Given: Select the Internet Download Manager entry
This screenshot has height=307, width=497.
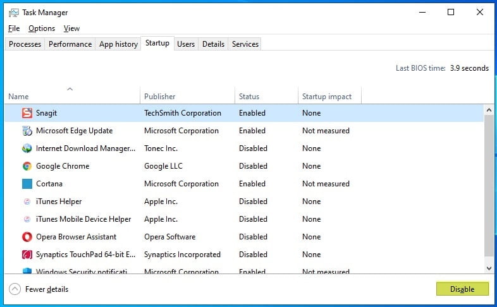Looking at the screenshot, I should [85, 148].
